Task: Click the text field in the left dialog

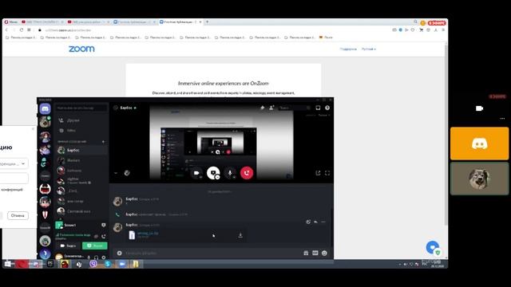Action: point(14,178)
